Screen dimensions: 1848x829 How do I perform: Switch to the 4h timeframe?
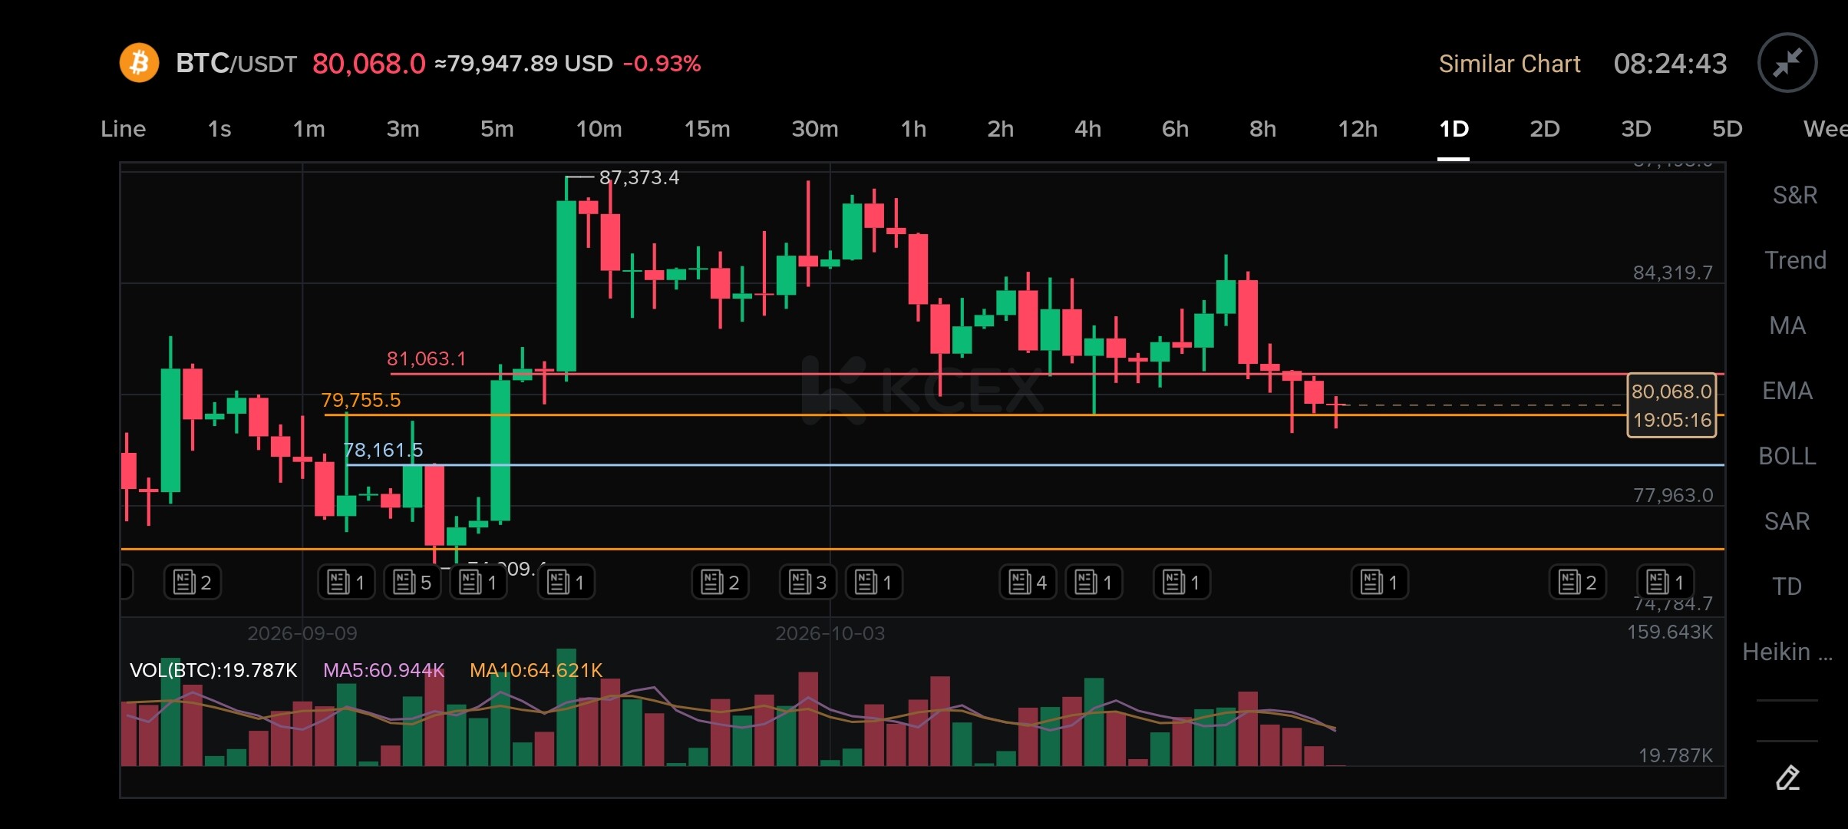[x=1087, y=129]
